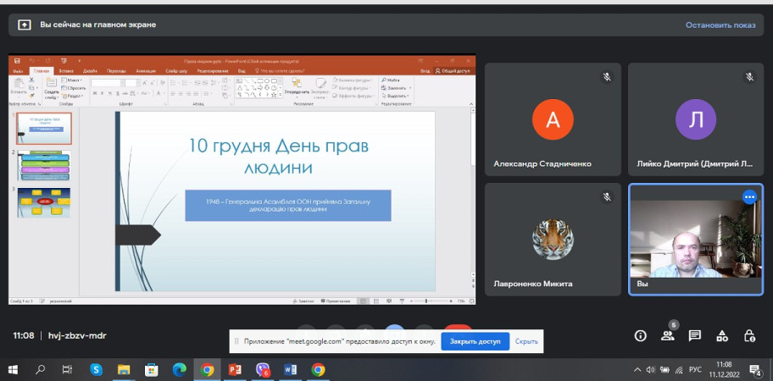This screenshot has width=773, height=381.
Task: Click muted mic icon on Александр Стадниченко tile
Action: [x=607, y=77]
